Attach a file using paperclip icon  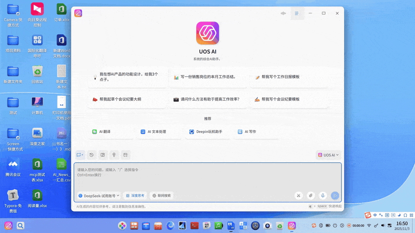pyautogui.click(x=311, y=195)
